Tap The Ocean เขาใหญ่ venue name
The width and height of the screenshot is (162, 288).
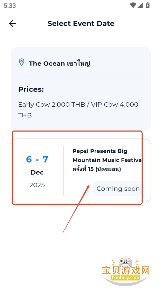pos(59,64)
